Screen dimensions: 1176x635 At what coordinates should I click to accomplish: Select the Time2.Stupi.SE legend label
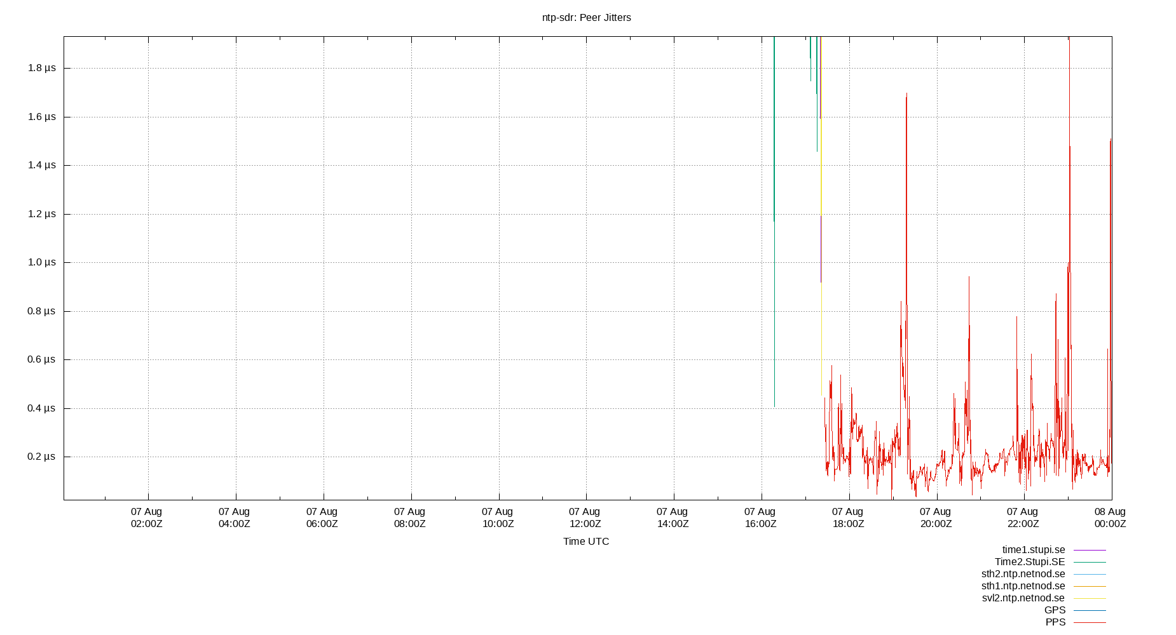[1030, 562]
